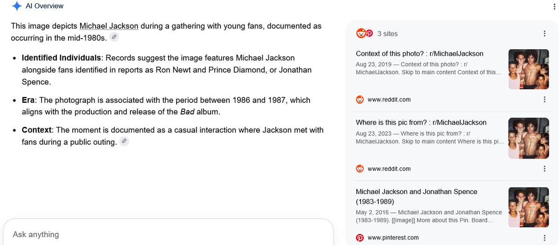The image size is (559, 245).
Task: Open 'Where is this pic from?' result
Action: click(421, 123)
